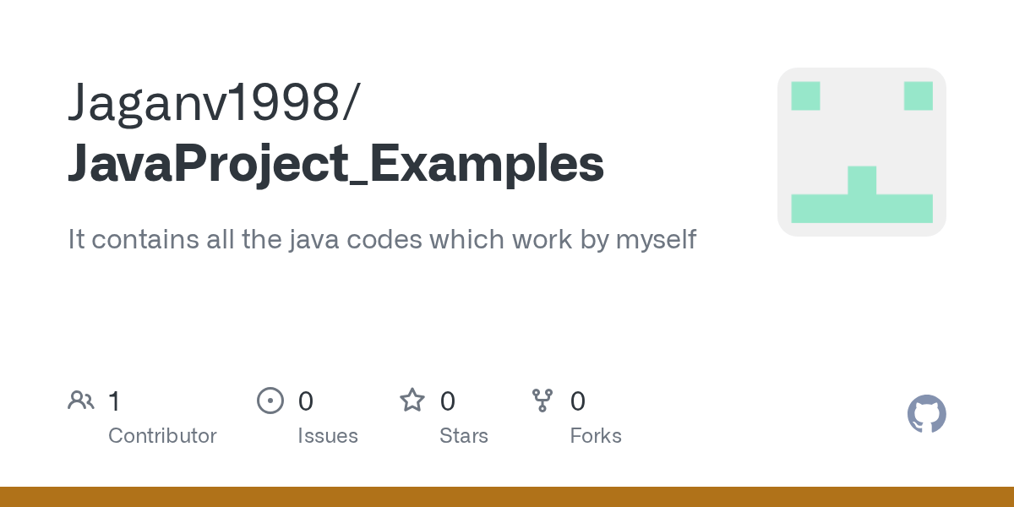Click the issues circle icon
Viewport: 1014px width, 507px height.
pyautogui.click(x=270, y=401)
